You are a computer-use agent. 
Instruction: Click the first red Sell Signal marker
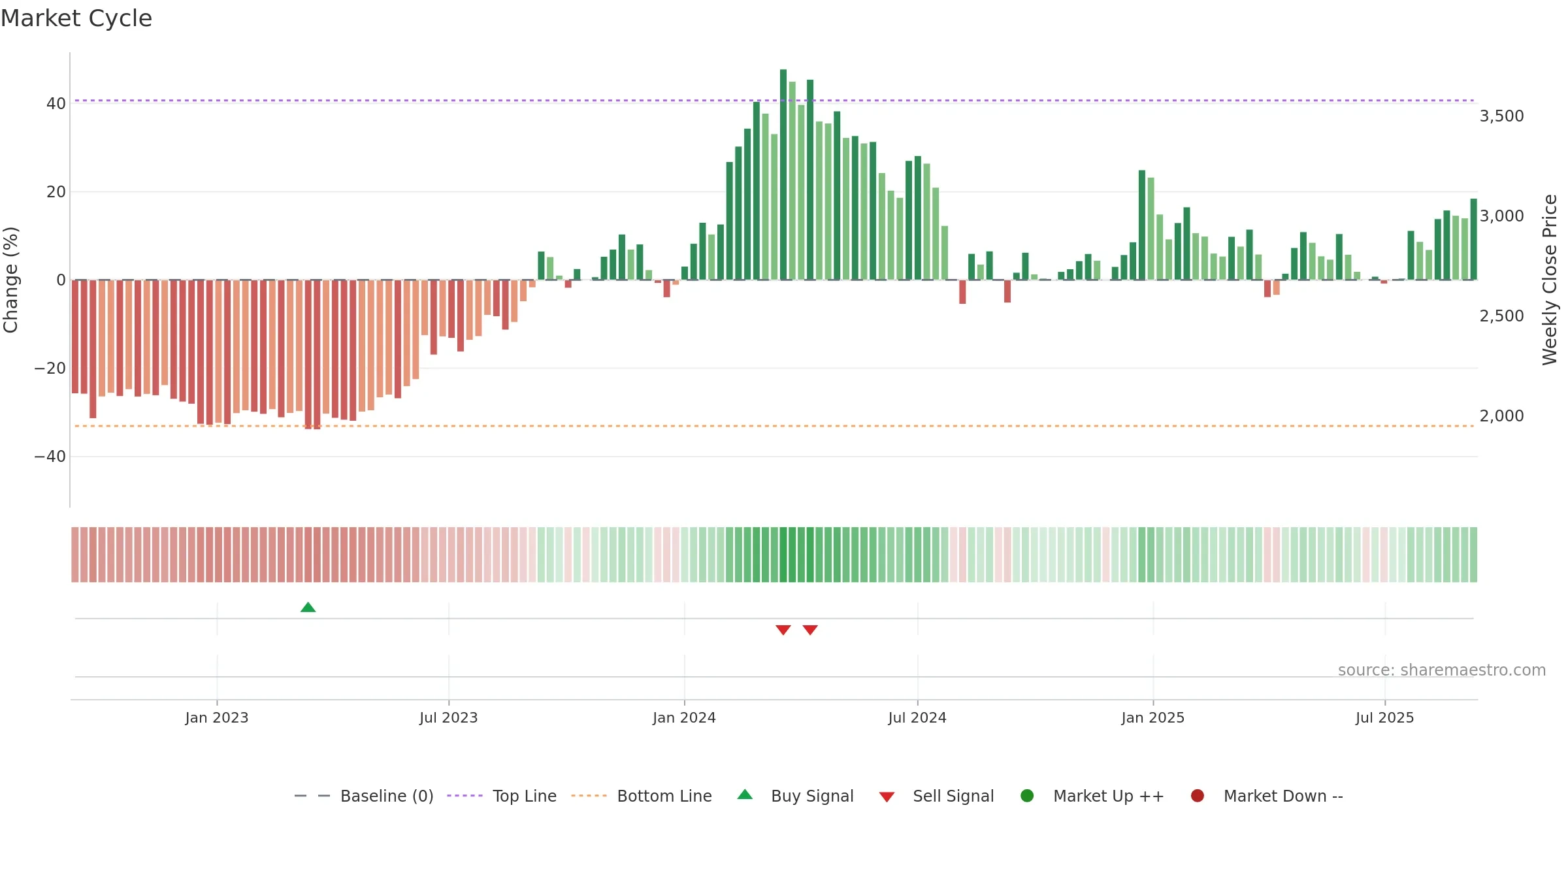click(x=783, y=630)
